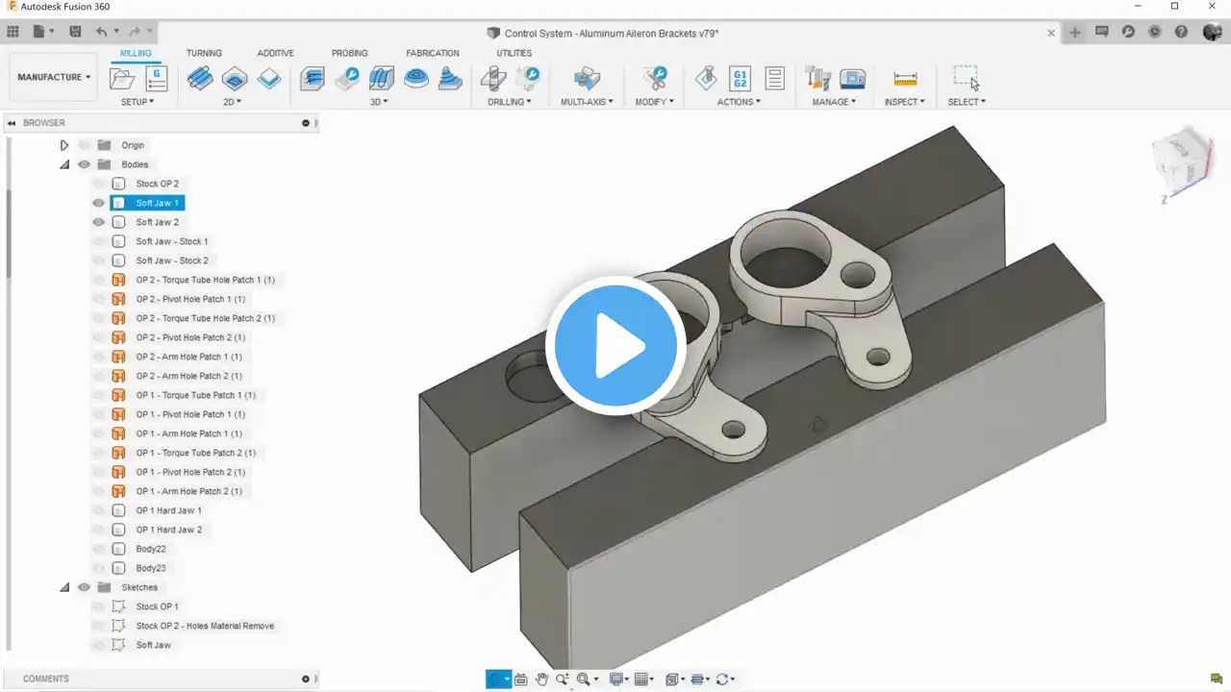Hide the Soft Jaw 2 body
Viewport: 1231px width, 692px height.
pos(98,222)
